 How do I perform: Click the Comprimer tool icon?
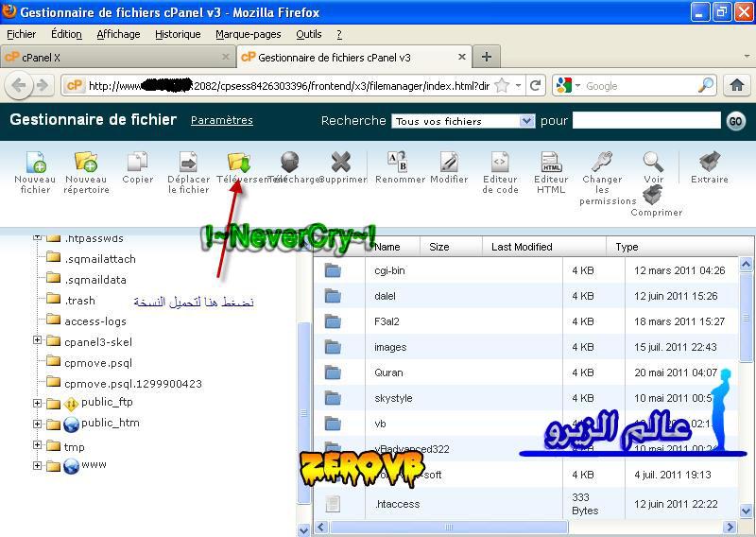653,196
